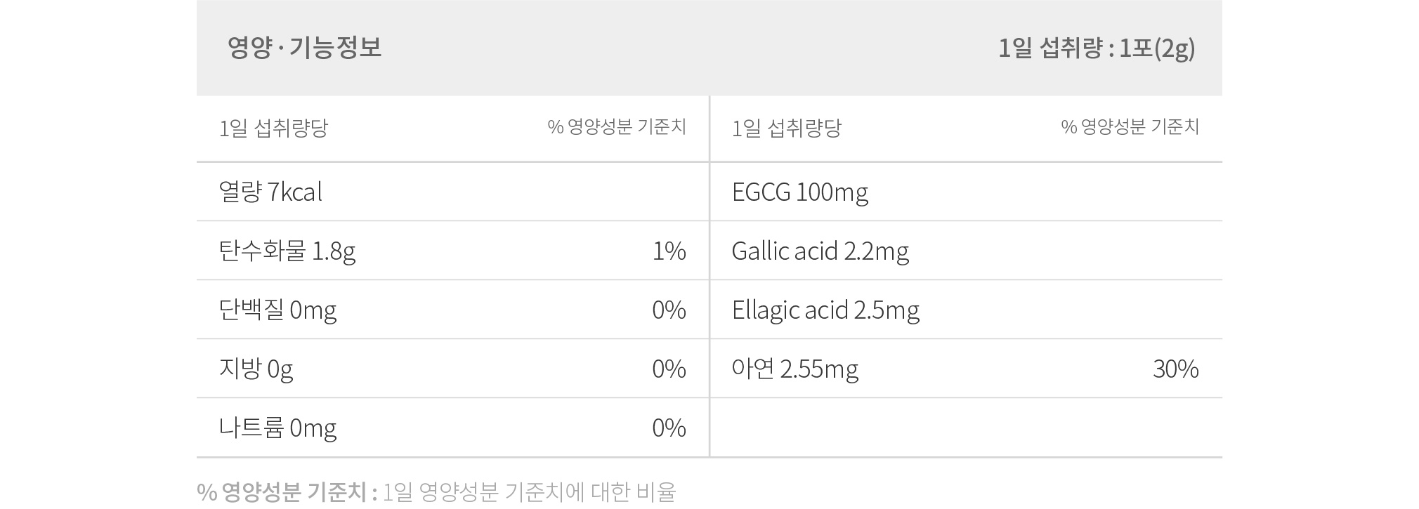Click the right 1일 섭취량당 column header
Image resolution: width=1419 pixels, height=509 pixels.
pos(786,128)
